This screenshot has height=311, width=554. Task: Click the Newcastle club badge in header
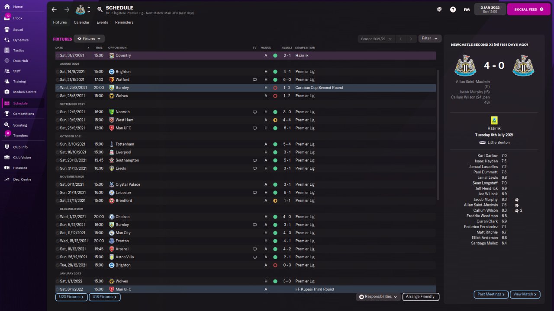(80, 10)
